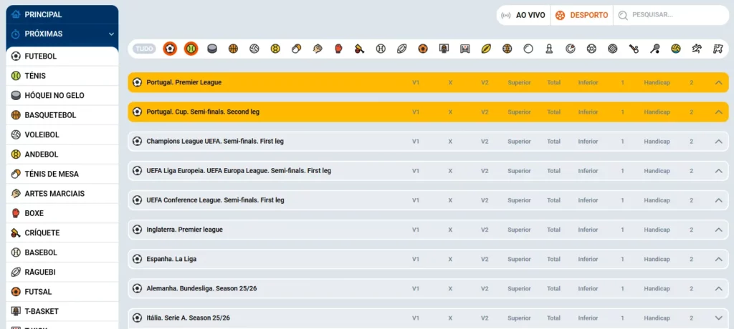The image size is (734, 329).
Task: Open Alemanha. Bundesliga. Season 25/26 title
Action: [201, 288]
